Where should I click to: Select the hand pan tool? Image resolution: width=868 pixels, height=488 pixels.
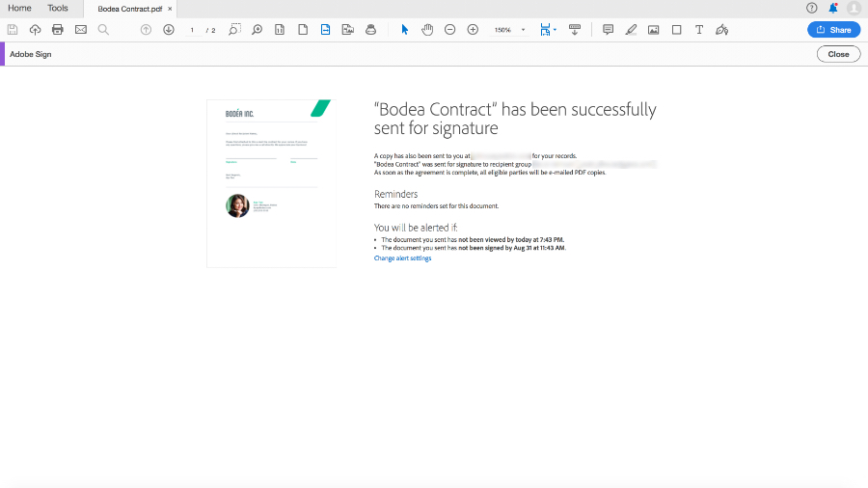(427, 30)
